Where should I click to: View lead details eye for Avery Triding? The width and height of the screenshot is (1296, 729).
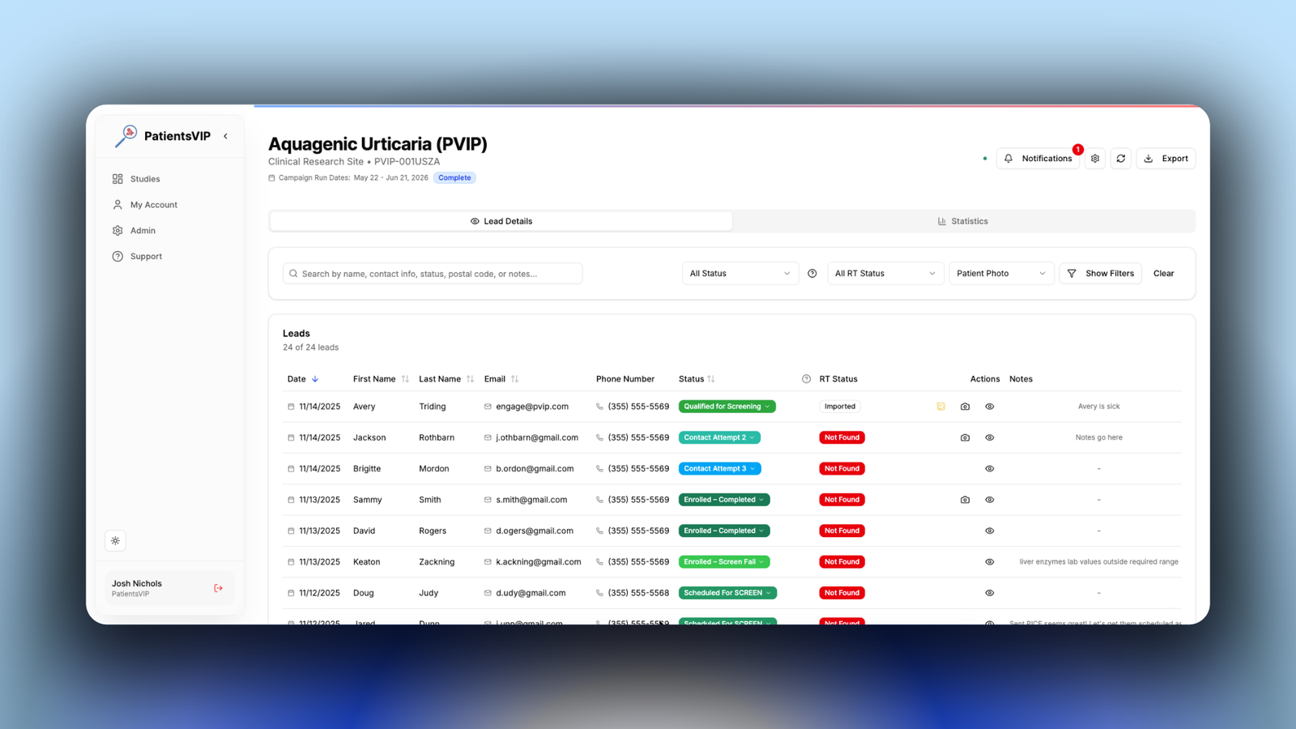tap(989, 407)
